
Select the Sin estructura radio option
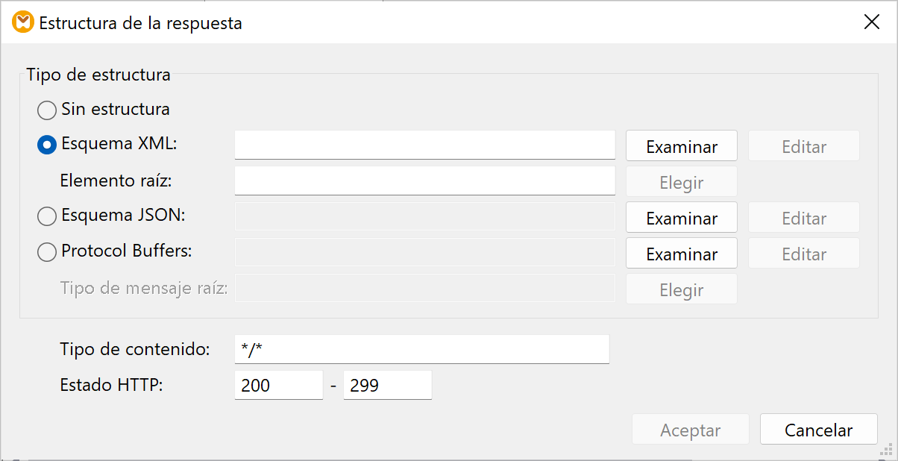pyautogui.click(x=47, y=110)
